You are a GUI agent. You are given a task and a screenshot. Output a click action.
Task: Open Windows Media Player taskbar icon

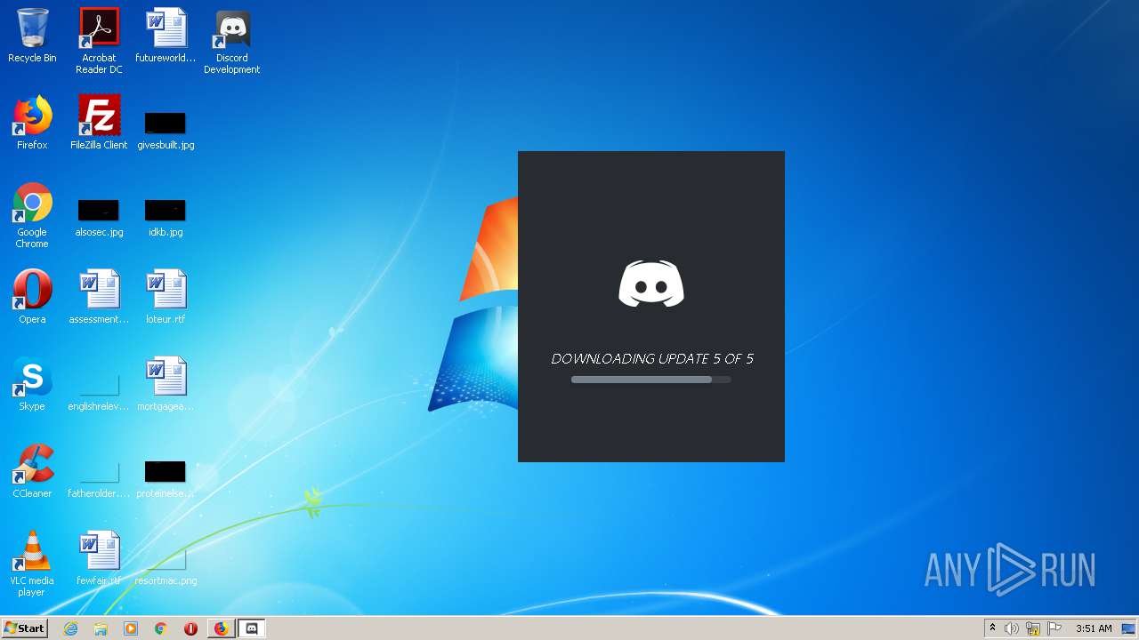[131, 628]
